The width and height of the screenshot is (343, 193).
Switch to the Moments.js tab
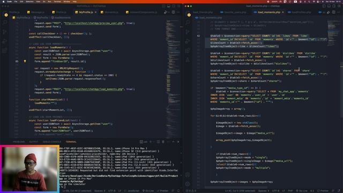click(x=110, y=12)
